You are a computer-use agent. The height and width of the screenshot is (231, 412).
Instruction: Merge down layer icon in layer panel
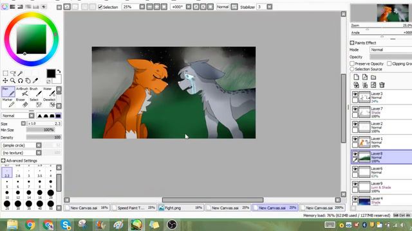pos(365,85)
